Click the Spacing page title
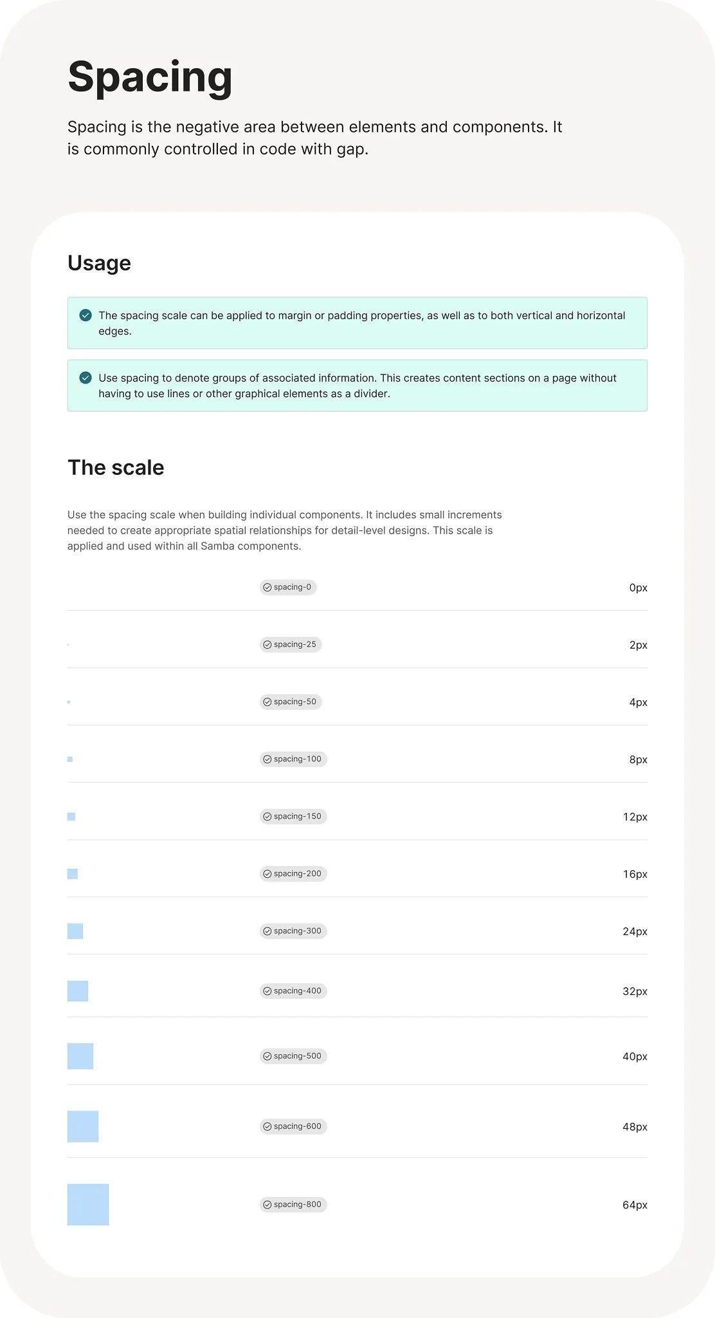The width and height of the screenshot is (715, 1318). coord(150,78)
